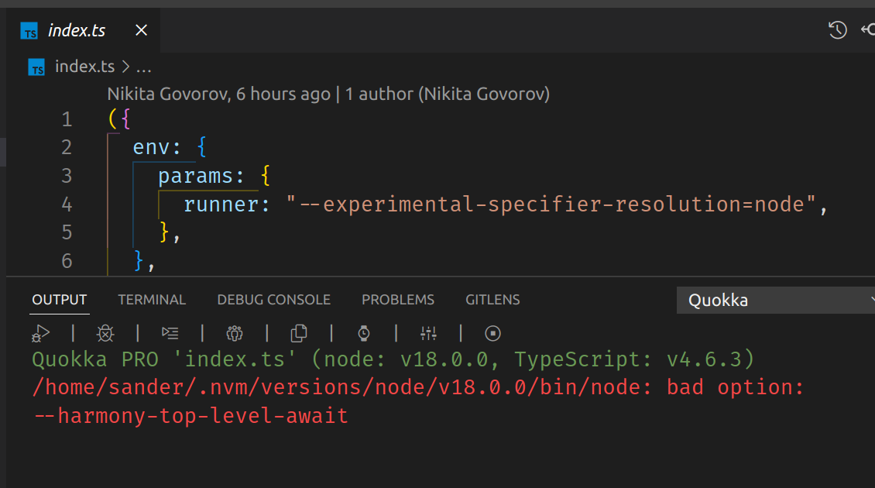Copy output using the copy pages icon
The height and width of the screenshot is (488, 875).
tap(299, 333)
